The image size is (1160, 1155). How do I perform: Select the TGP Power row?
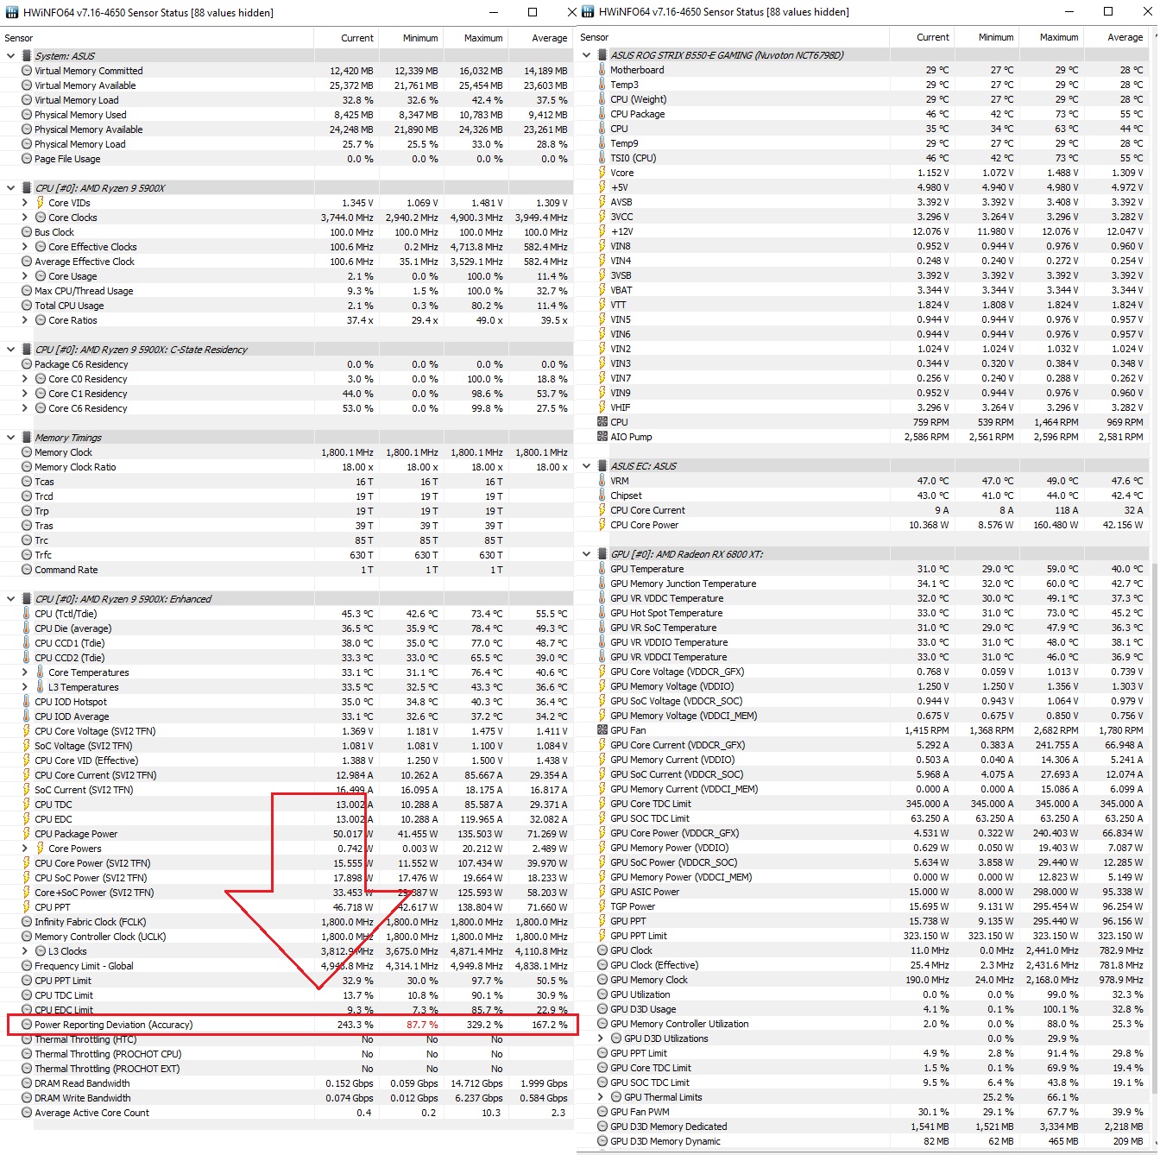[x=862, y=906]
